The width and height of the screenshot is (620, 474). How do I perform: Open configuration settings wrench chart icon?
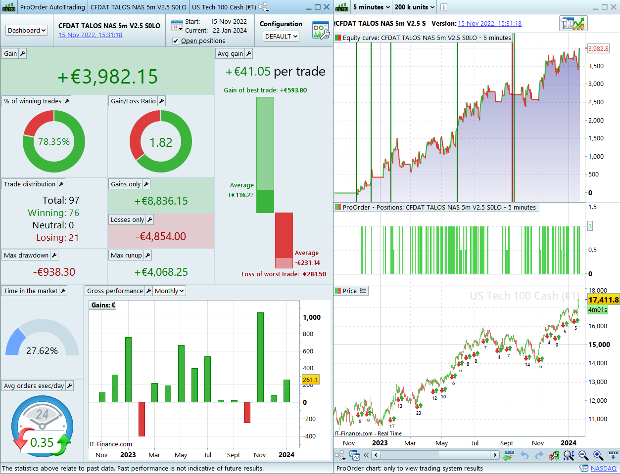[x=321, y=30]
